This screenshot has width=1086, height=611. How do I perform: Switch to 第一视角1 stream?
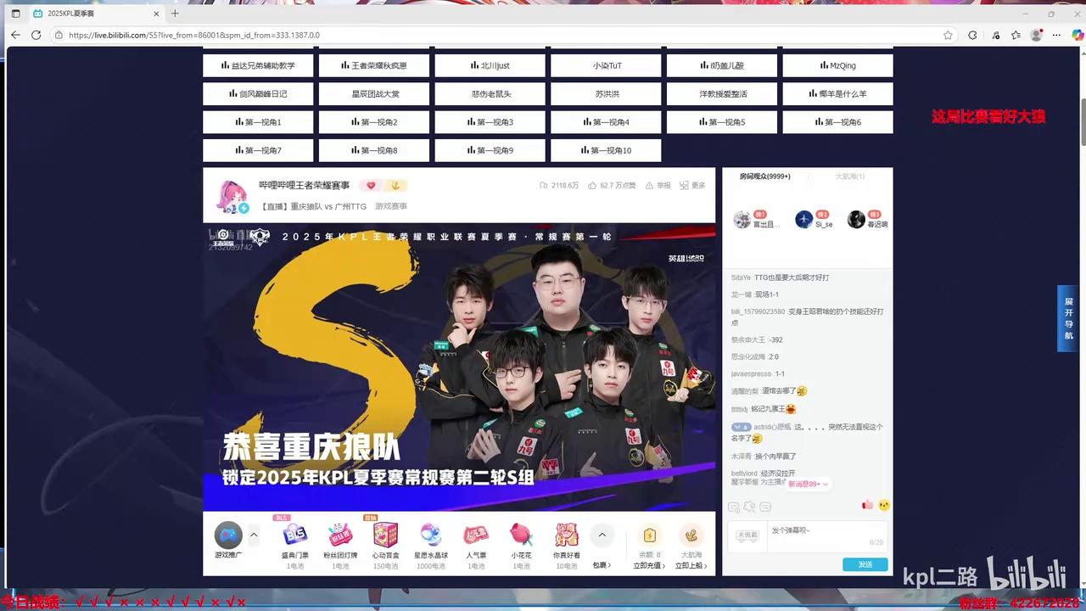click(x=258, y=122)
